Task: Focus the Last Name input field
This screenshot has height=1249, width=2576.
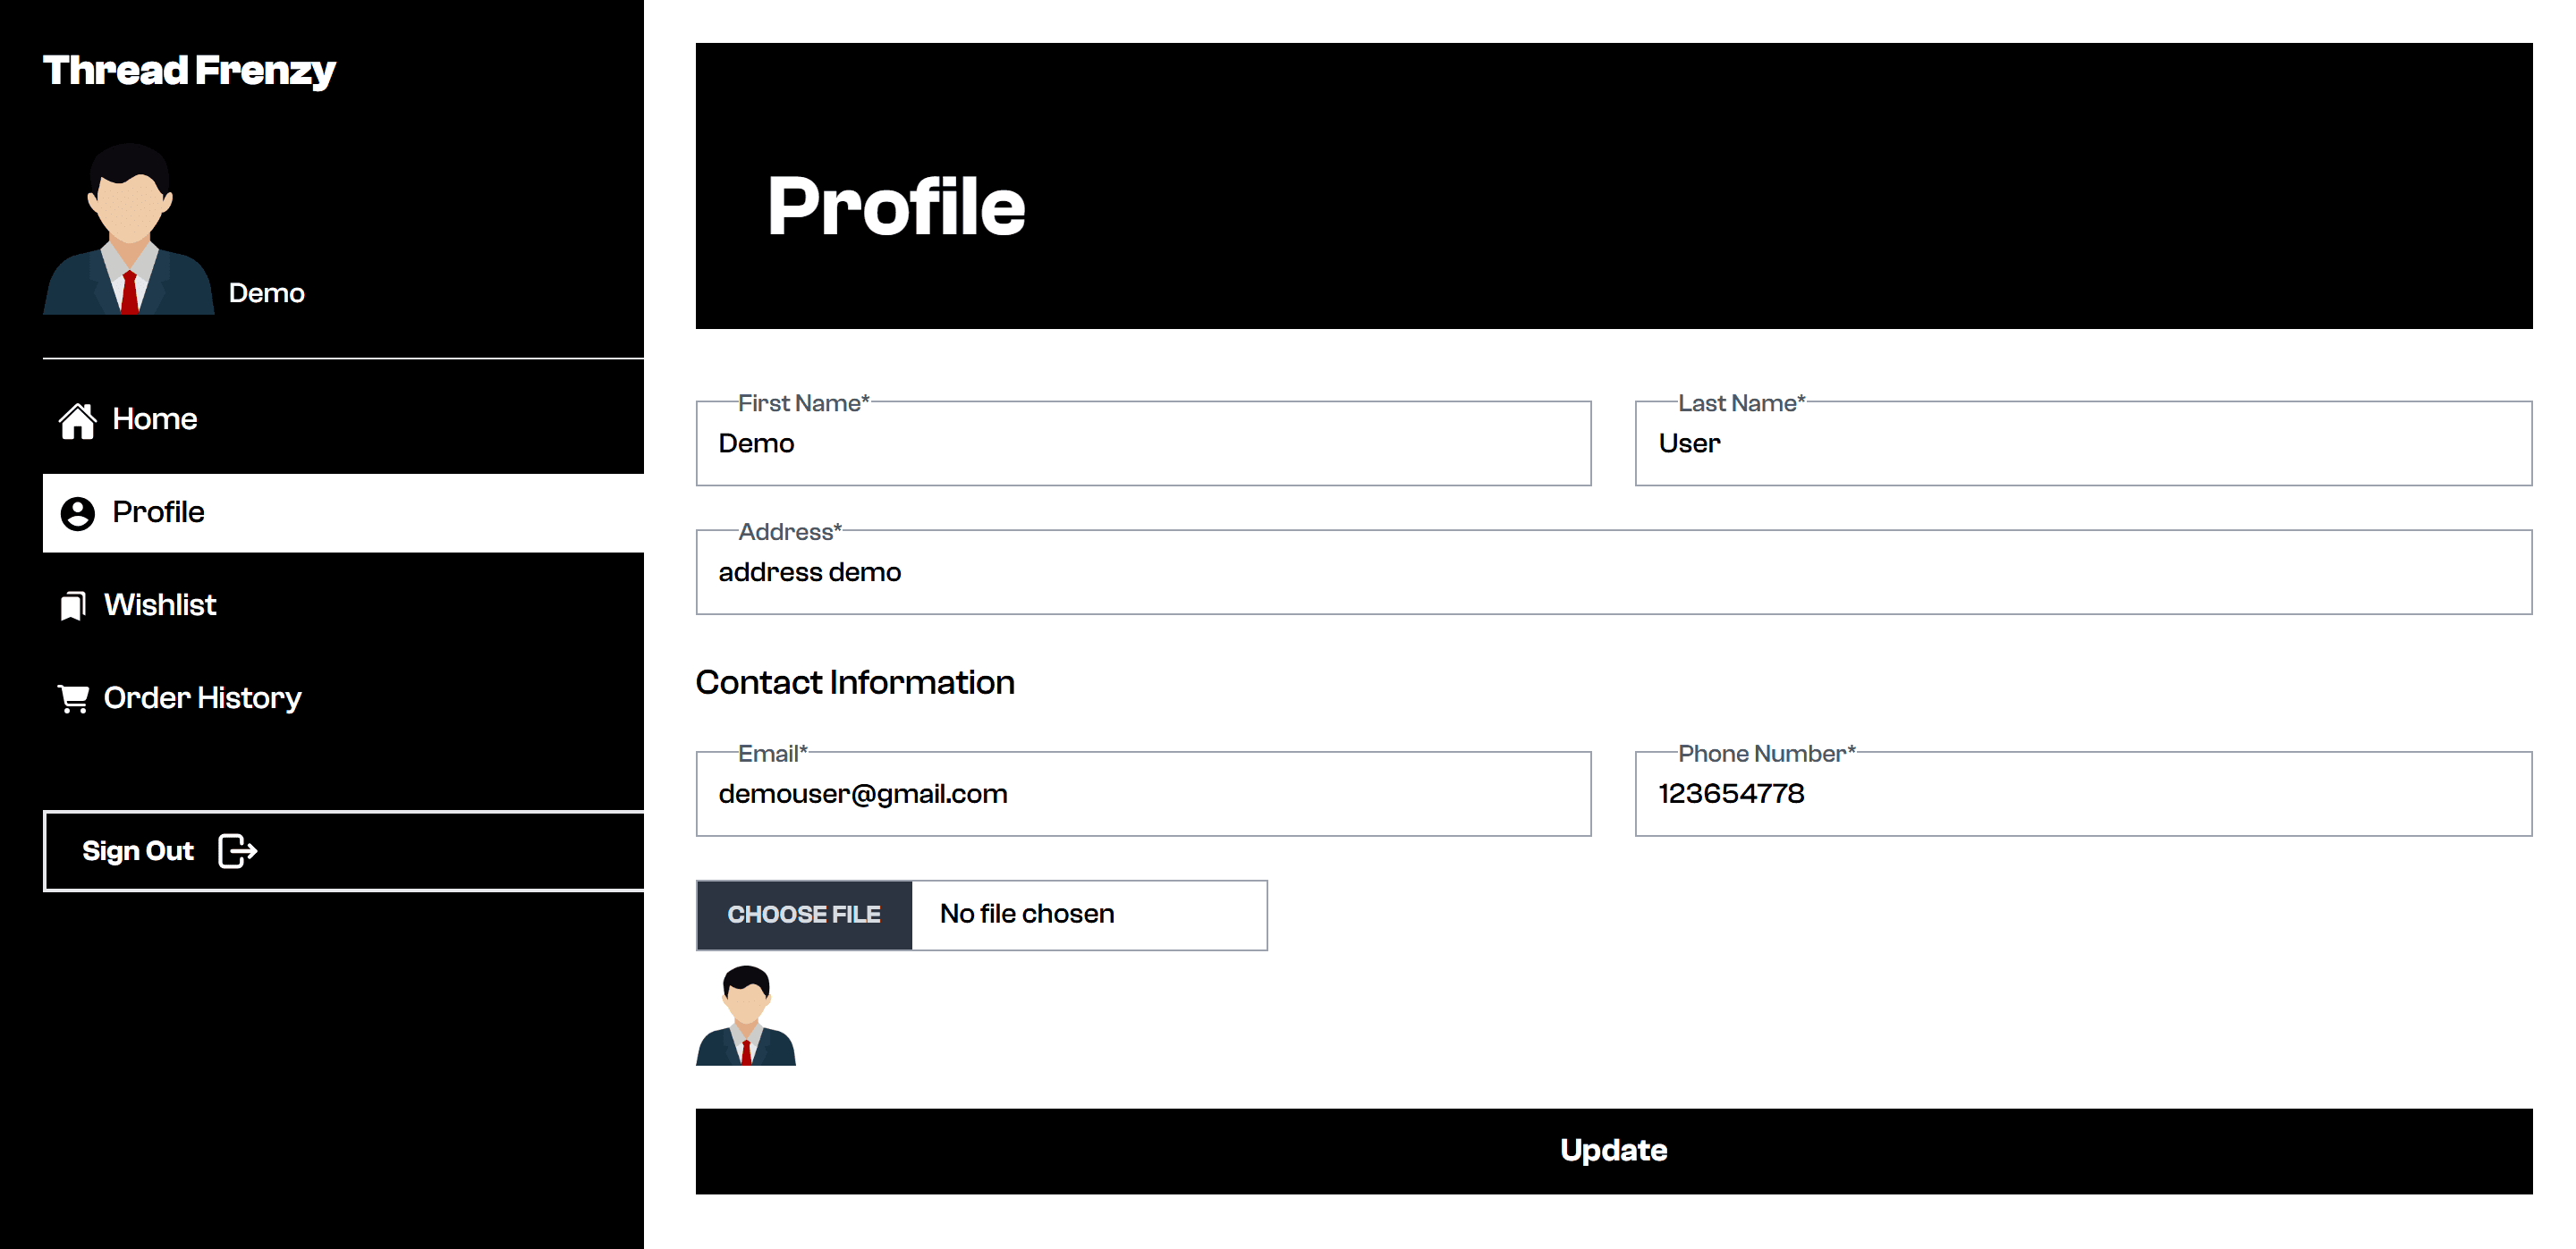Action: [2083, 443]
